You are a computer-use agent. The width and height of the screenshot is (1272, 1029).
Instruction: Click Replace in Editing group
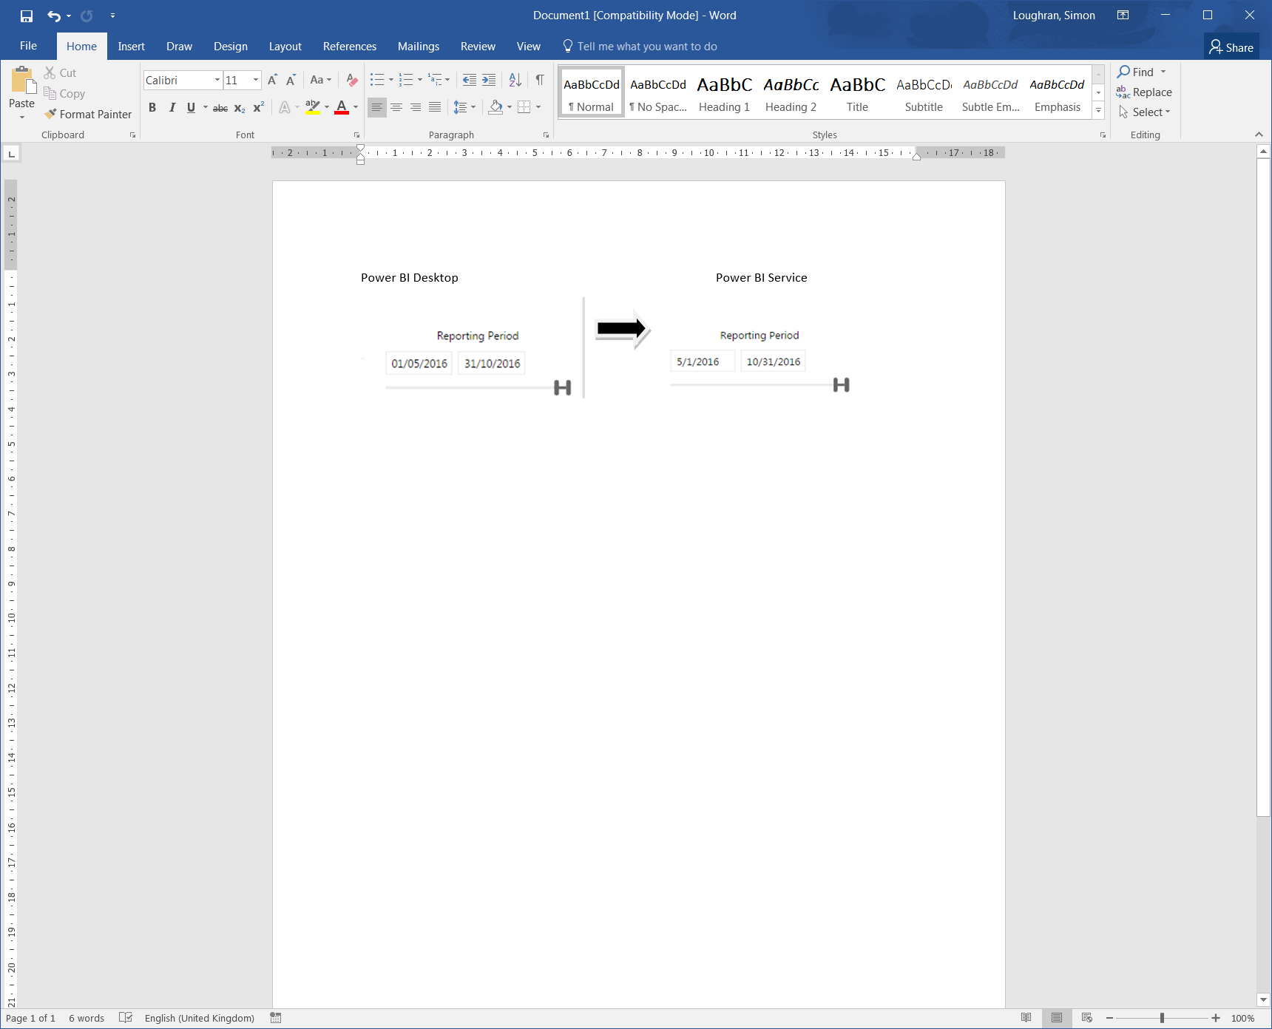(1144, 92)
